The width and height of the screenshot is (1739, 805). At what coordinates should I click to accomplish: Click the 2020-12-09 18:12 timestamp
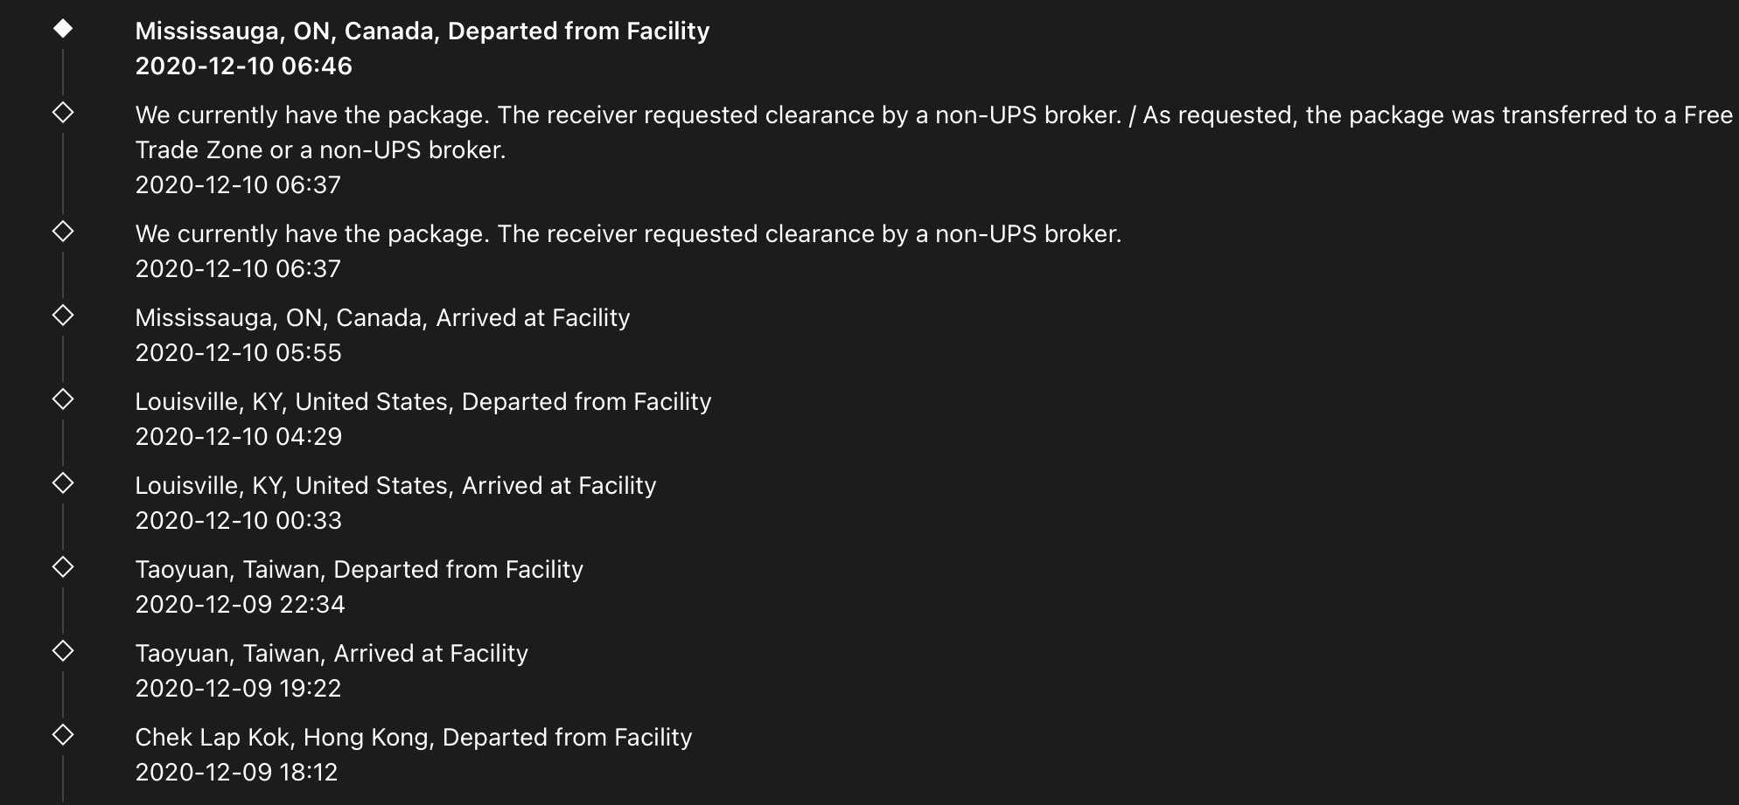[x=236, y=773]
